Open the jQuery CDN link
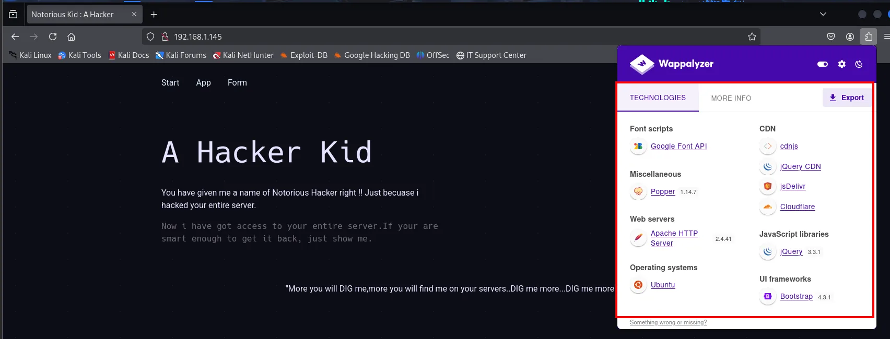The height and width of the screenshot is (339, 890). [x=800, y=166]
